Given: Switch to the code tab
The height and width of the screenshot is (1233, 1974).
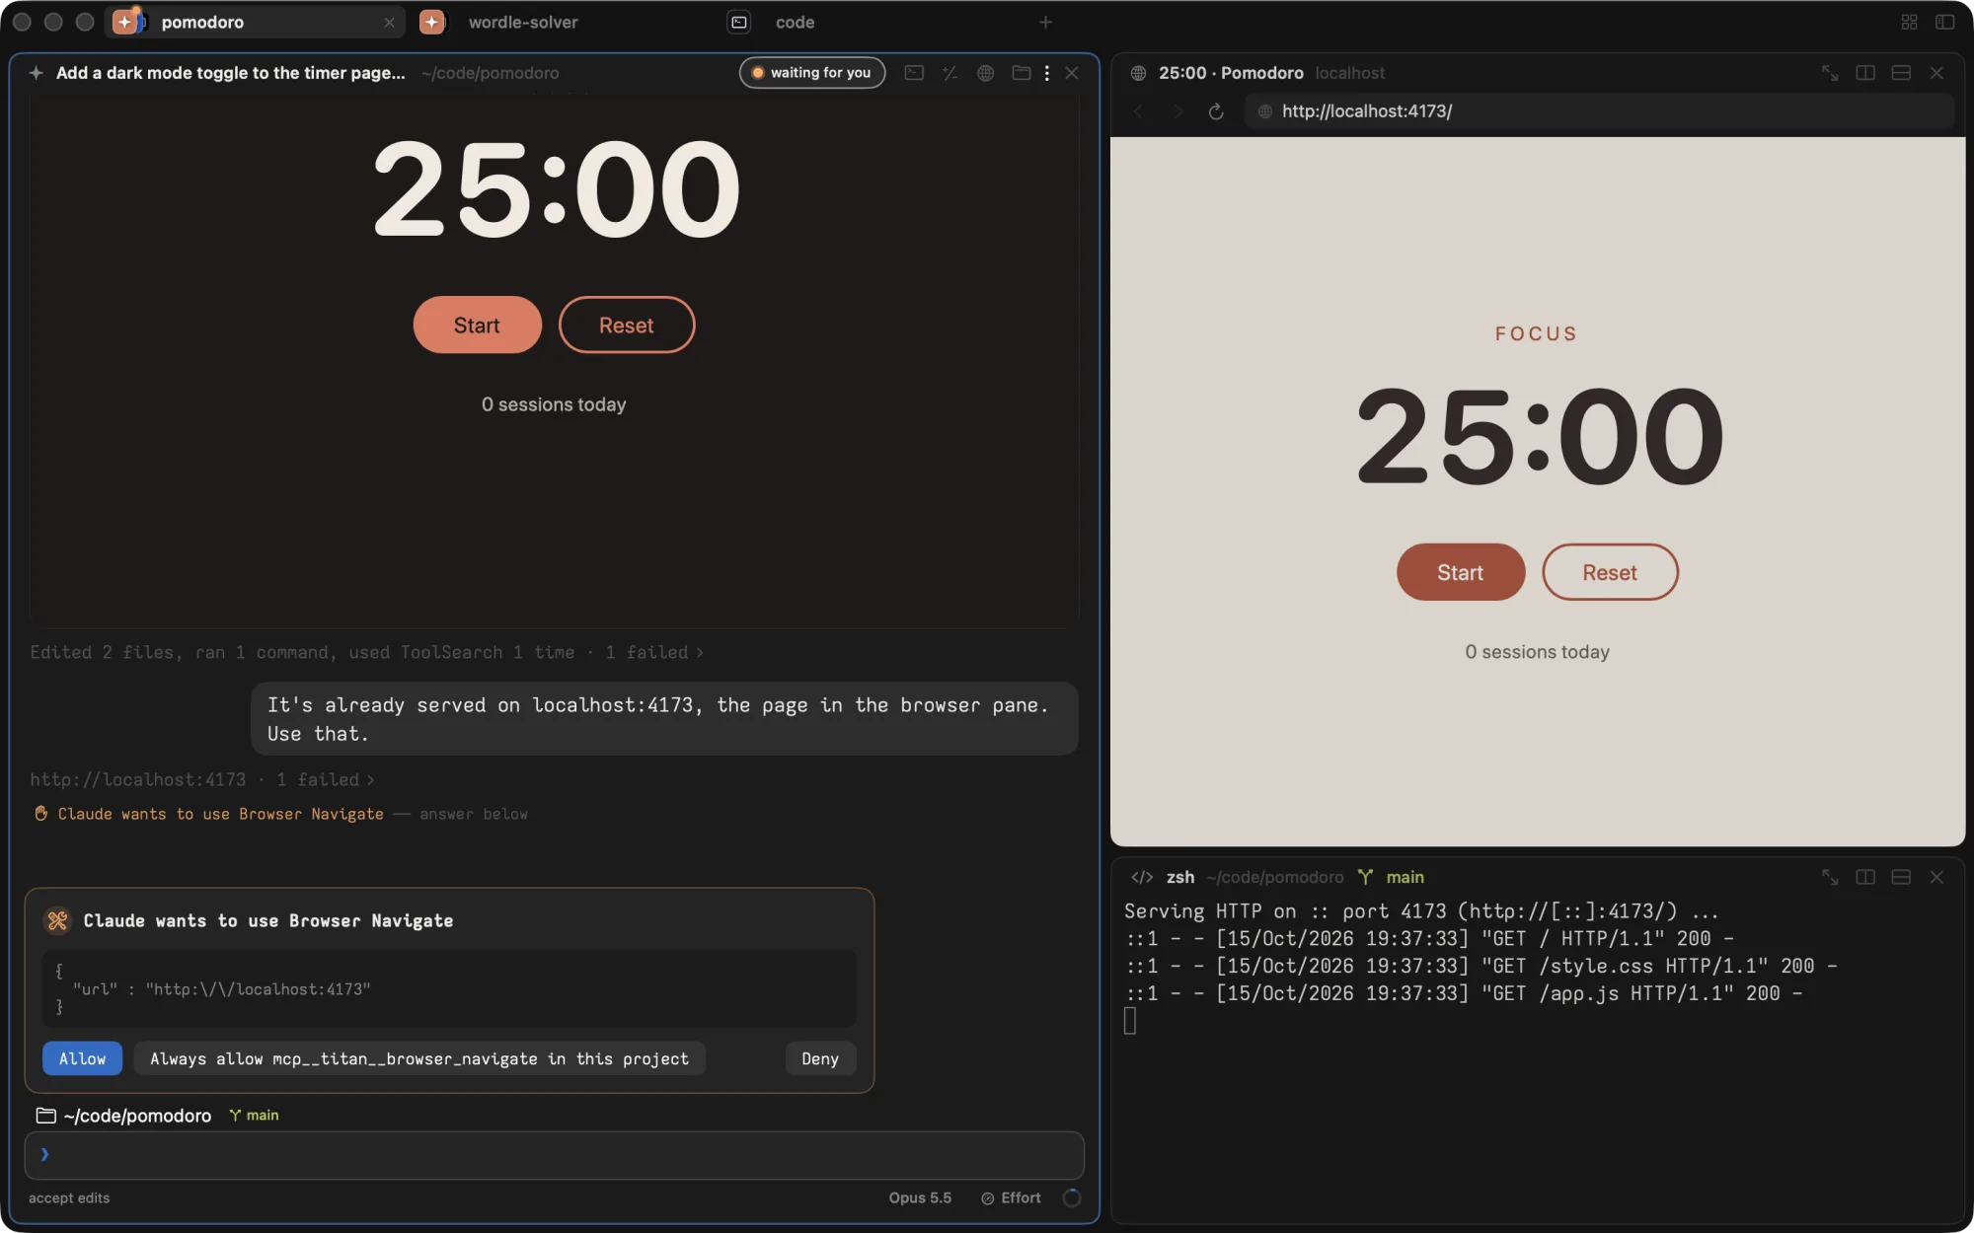Looking at the screenshot, I should (795, 22).
